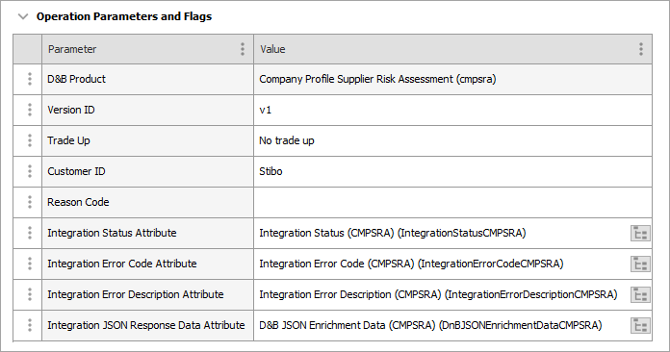Image resolution: width=670 pixels, height=352 pixels.
Task: Open Value column header options menu
Action: (x=641, y=49)
